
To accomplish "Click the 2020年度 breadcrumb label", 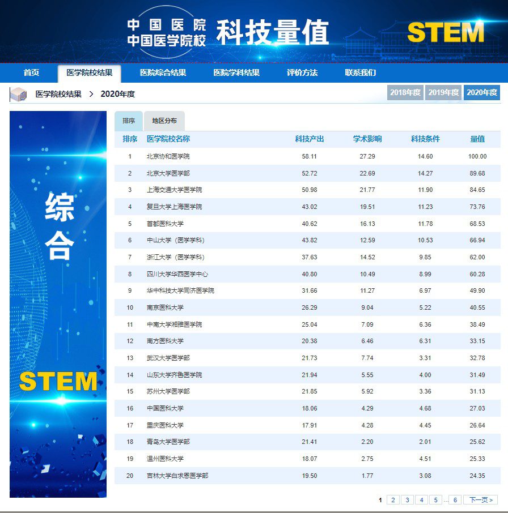I will coord(118,94).
